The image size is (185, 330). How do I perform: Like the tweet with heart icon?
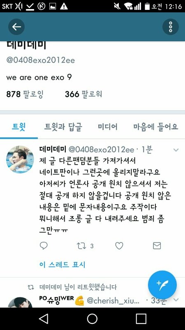119,245
